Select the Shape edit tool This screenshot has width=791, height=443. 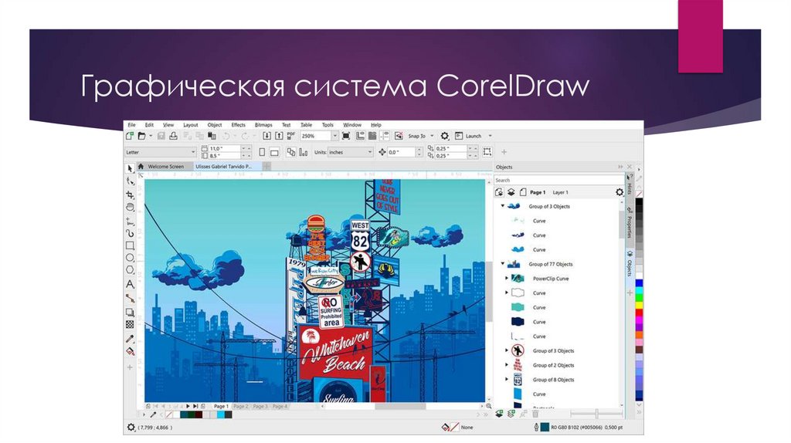130,181
